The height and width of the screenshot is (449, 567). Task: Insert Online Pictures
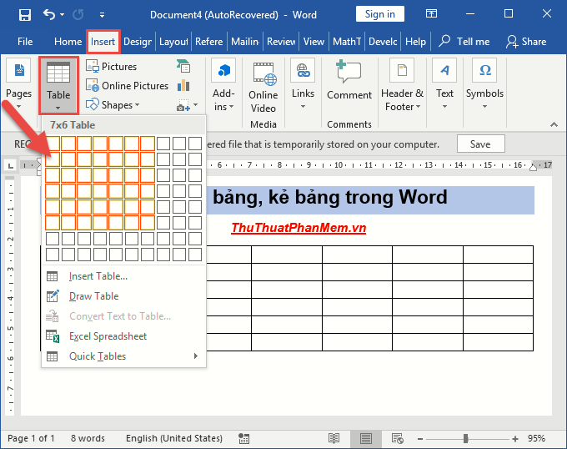pos(128,86)
